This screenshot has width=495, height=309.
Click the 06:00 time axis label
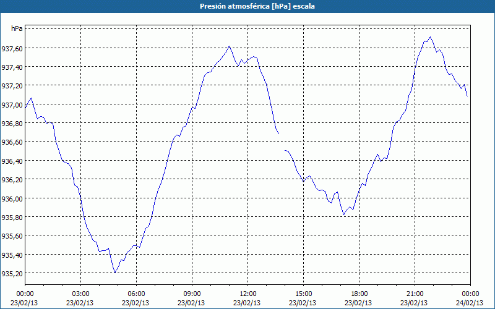(136, 294)
